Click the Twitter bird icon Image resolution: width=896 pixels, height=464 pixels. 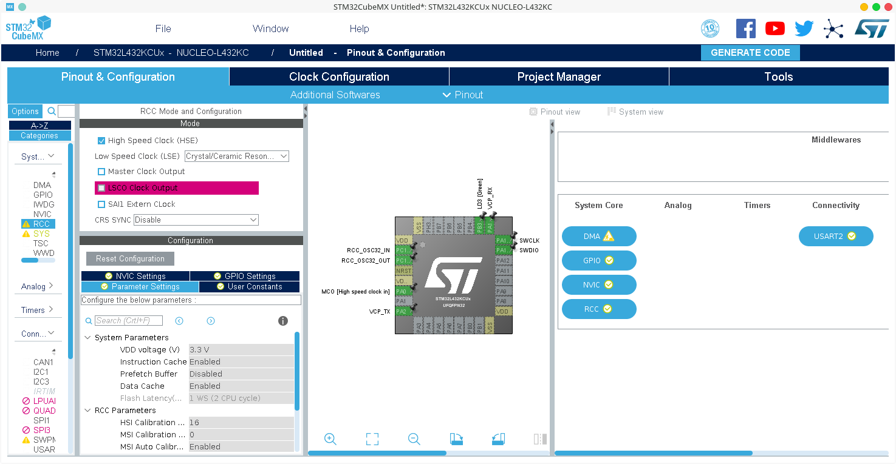(804, 29)
